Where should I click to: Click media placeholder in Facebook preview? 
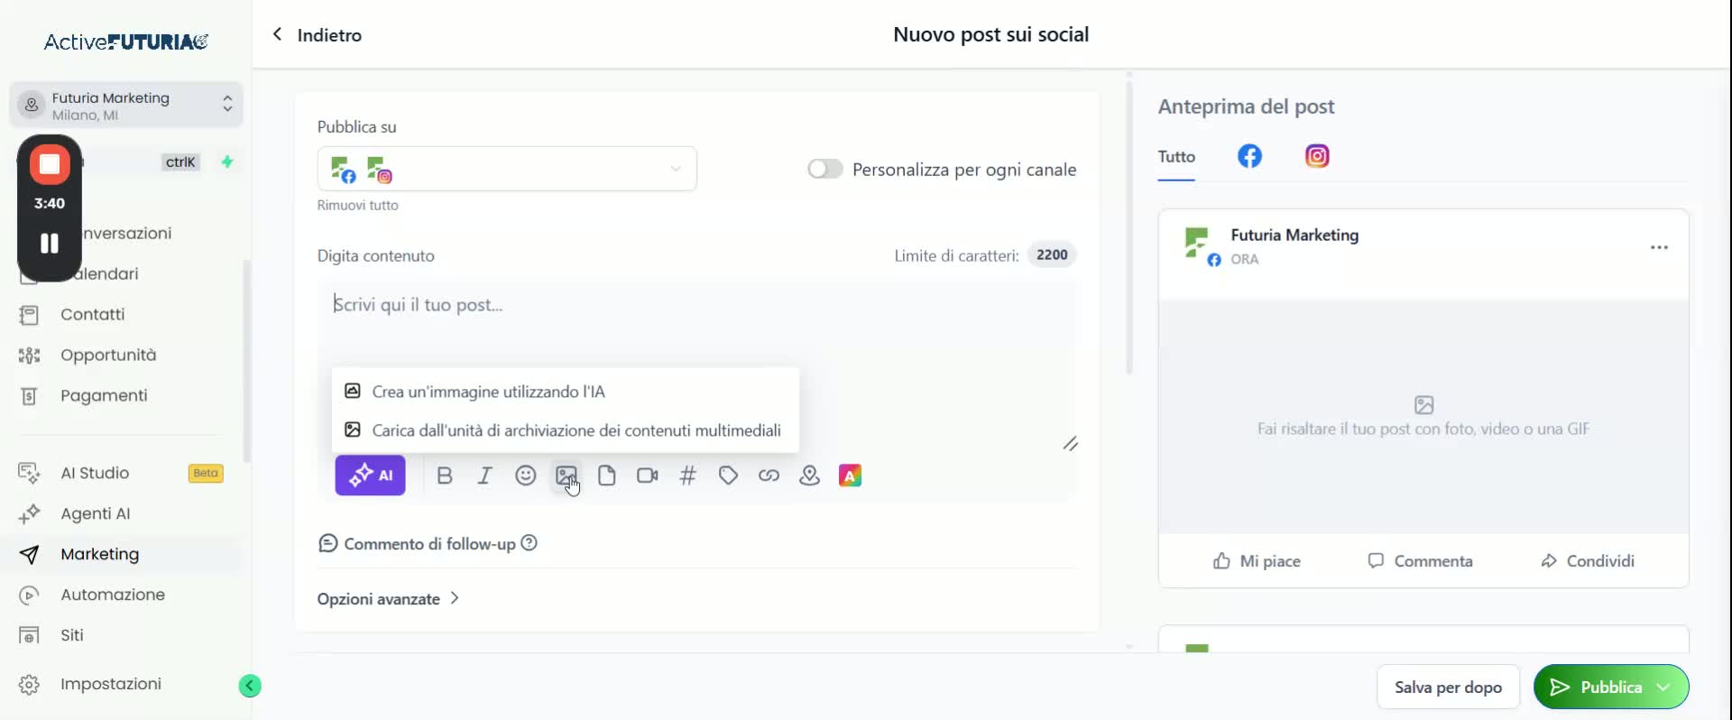click(1423, 417)
